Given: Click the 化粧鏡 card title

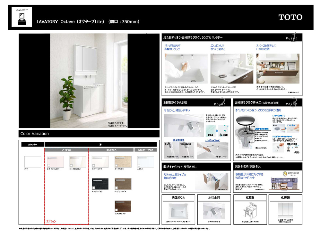Looking at the screenshot, I should pos(285,198).
